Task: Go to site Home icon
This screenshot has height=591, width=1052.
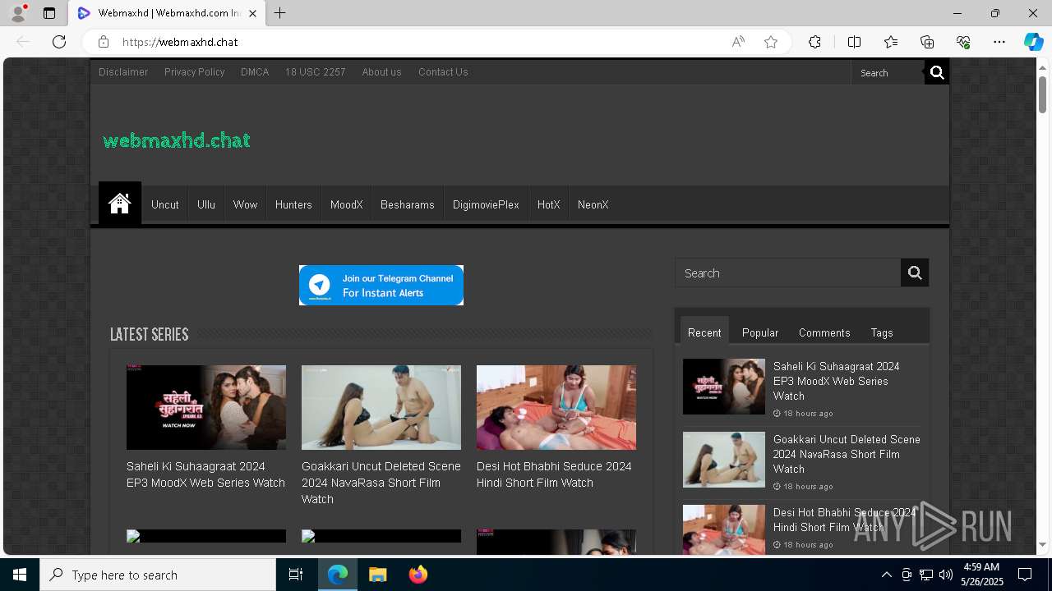Action: (x=120, y=204)
